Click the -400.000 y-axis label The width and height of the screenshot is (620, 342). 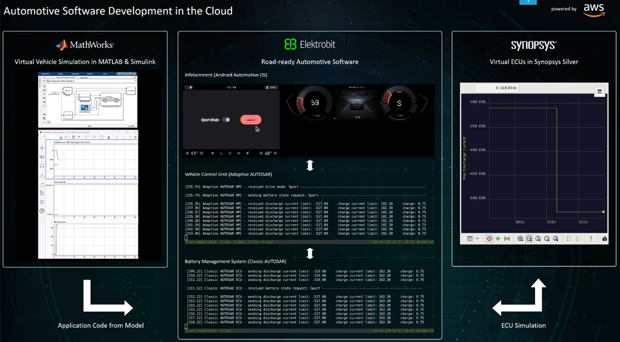477,150
